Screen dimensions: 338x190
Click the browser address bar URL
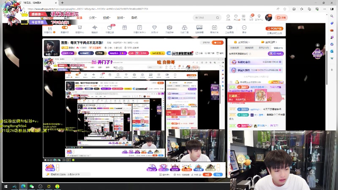tap(88, 9)
